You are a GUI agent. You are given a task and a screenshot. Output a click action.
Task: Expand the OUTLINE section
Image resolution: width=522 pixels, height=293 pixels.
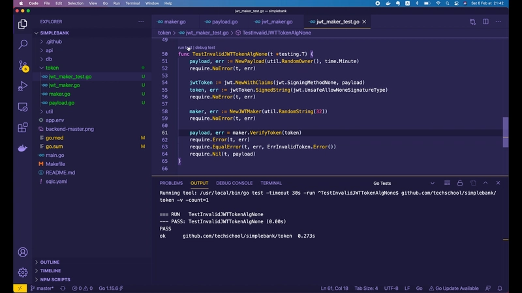pyautogui.click(x=50, y=262)
